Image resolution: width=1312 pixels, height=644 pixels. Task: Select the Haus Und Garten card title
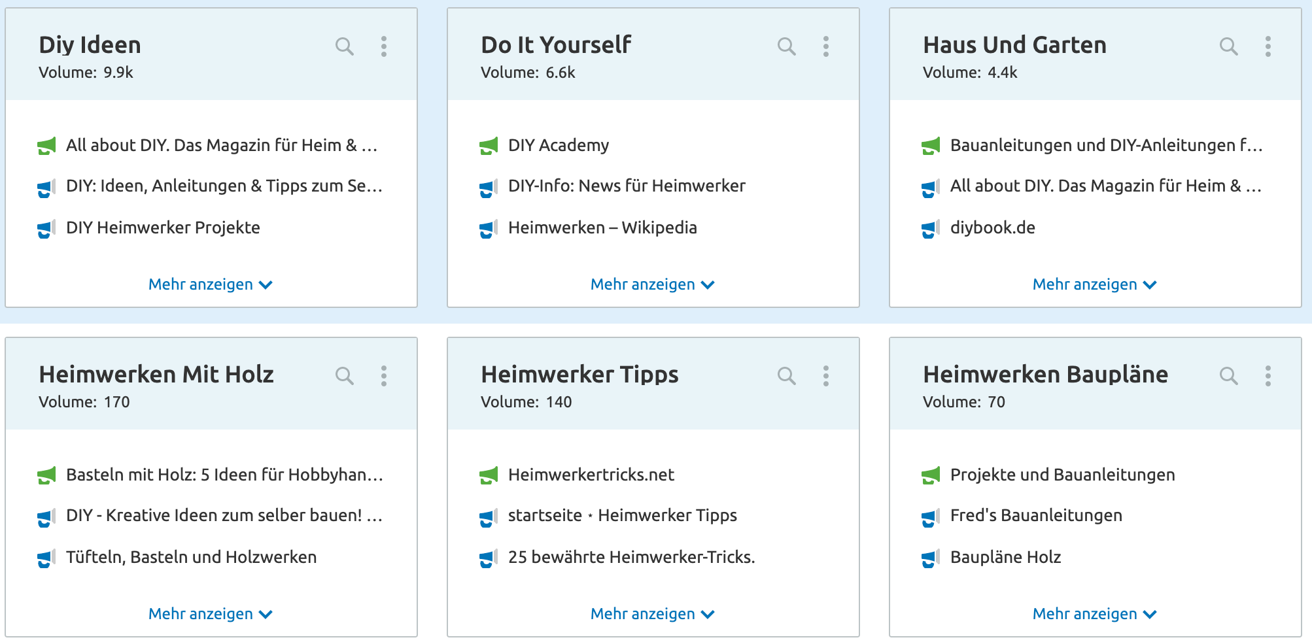click(x=1014, y=44)
